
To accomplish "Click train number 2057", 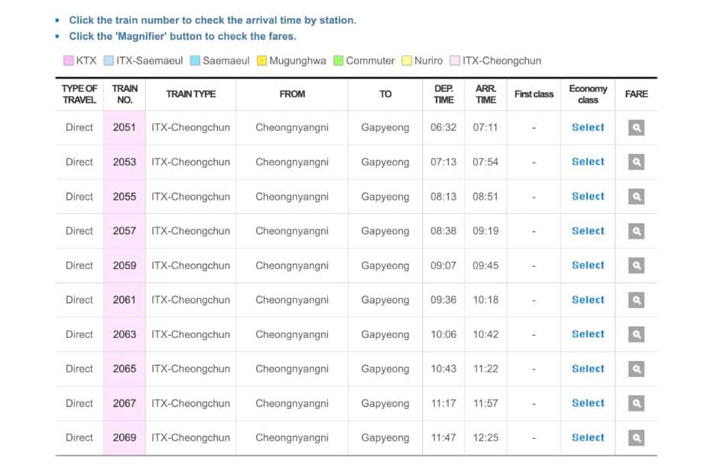I will coord(125,231).
